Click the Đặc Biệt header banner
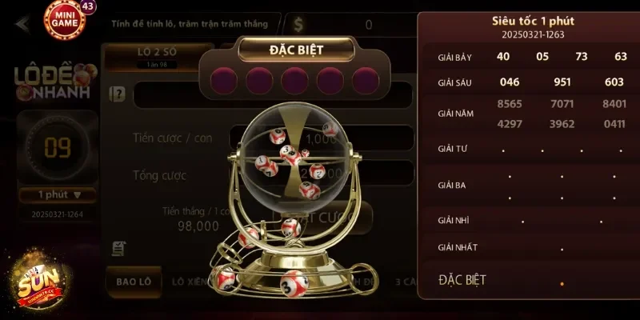 tap(296, 50)
